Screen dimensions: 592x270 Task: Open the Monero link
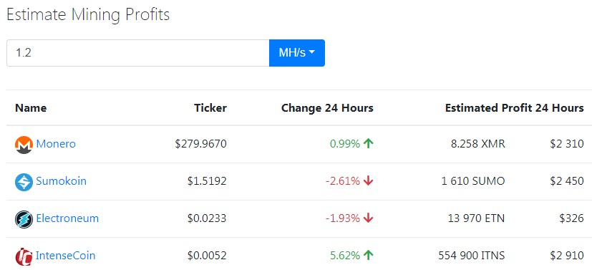pyautogui.click(x=56, y=144)
